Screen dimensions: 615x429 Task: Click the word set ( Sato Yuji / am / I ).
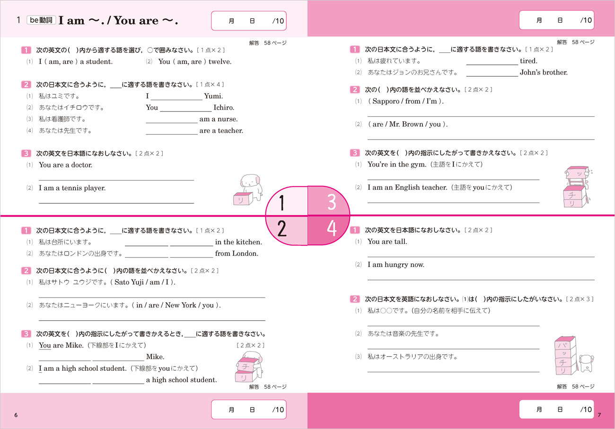(x=142, y=282)
